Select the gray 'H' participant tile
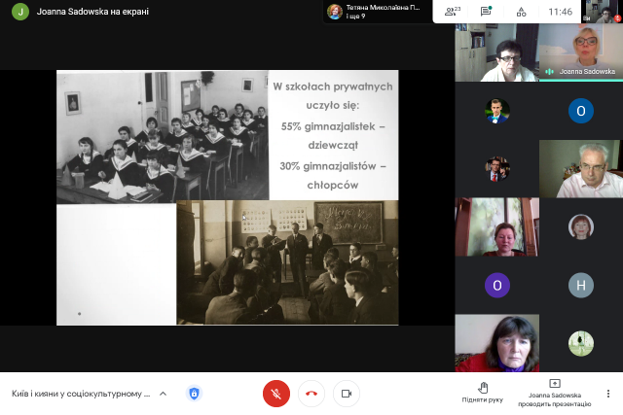 580,285
